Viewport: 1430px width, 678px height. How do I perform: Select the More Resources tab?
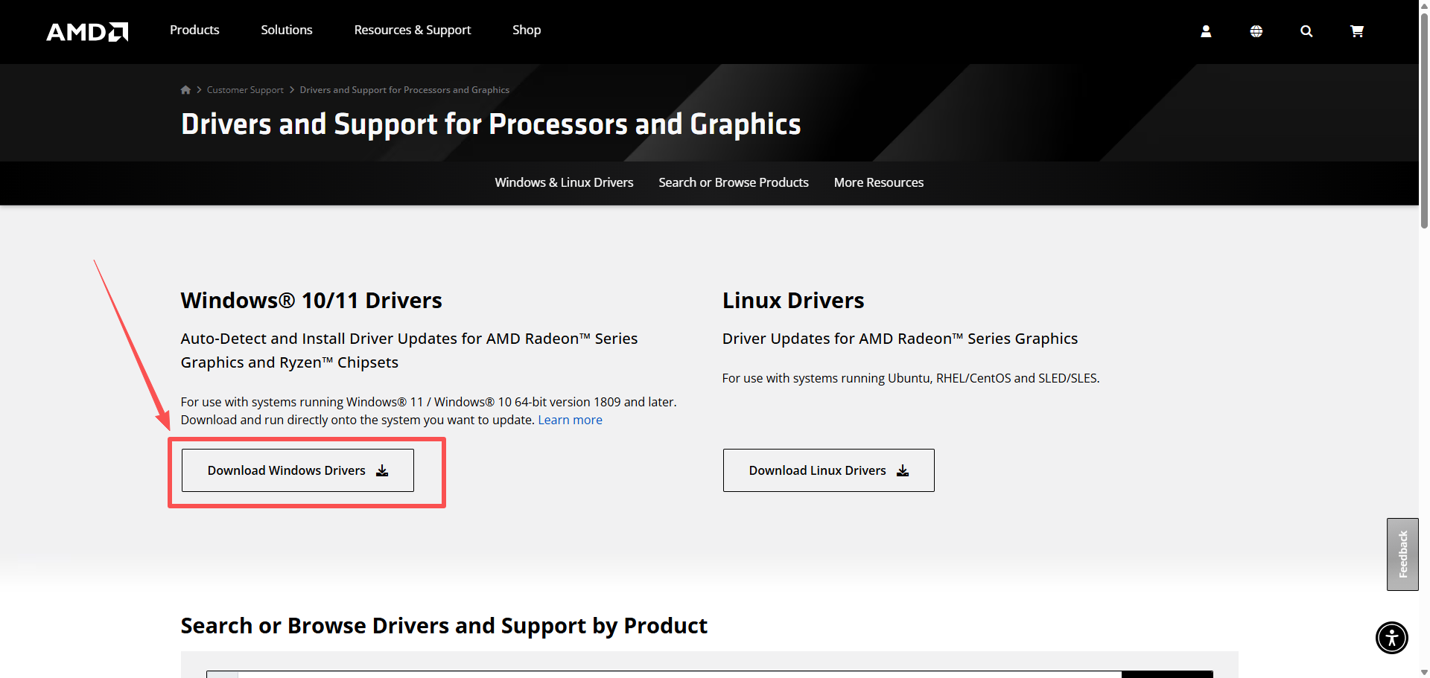pyautogui.click(x=879, y=182)
